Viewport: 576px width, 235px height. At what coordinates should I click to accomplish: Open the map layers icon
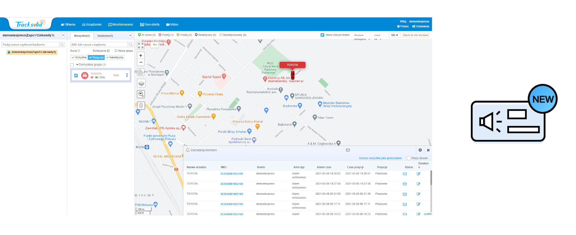(141, 83)
